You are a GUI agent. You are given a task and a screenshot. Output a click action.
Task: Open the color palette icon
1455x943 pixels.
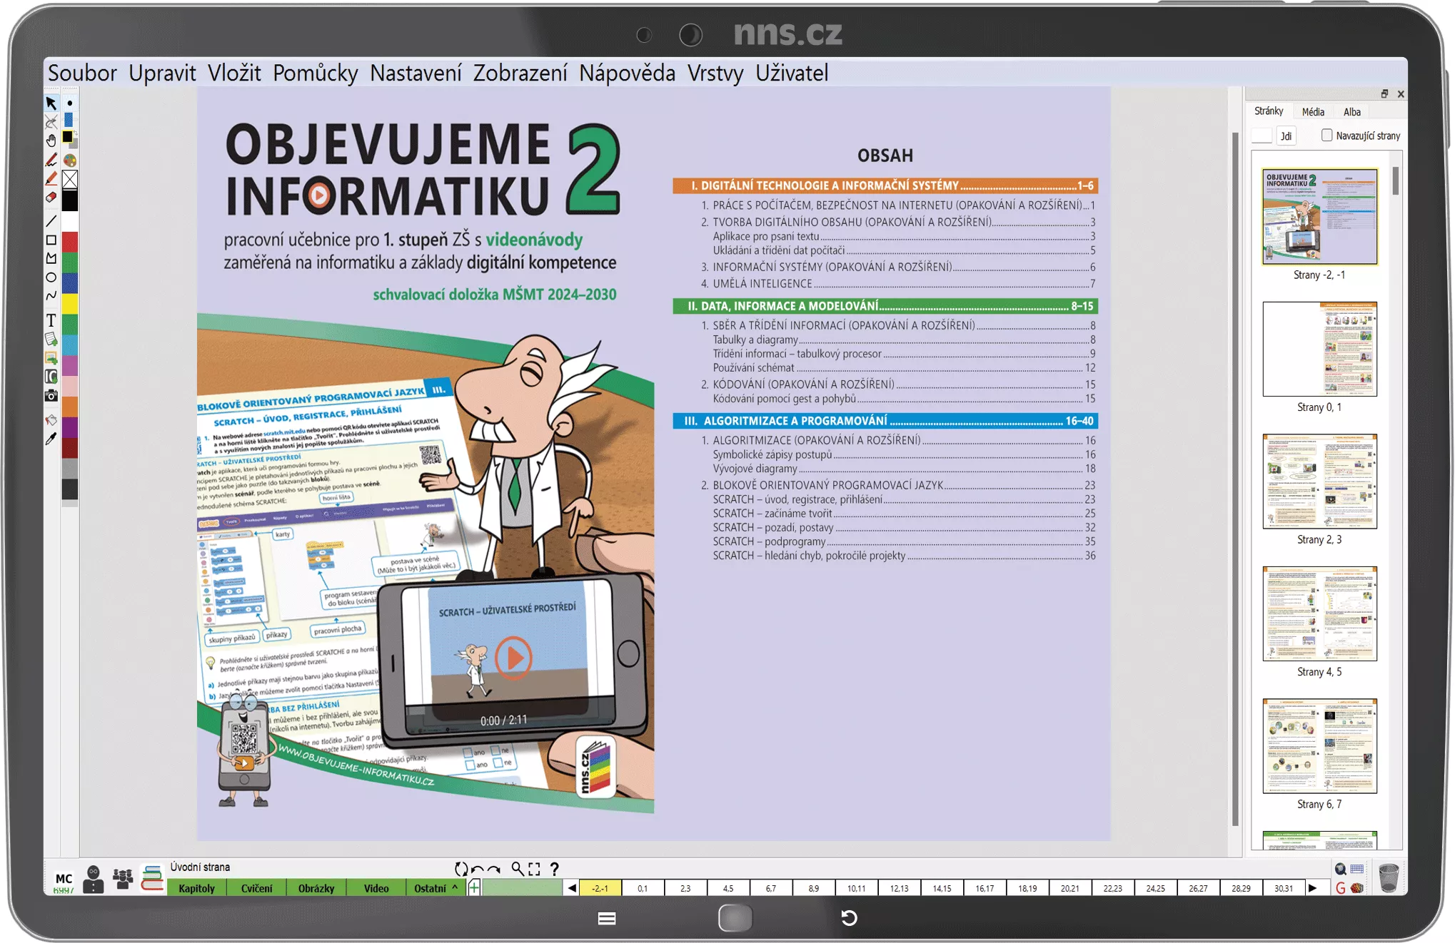[70, 160]
